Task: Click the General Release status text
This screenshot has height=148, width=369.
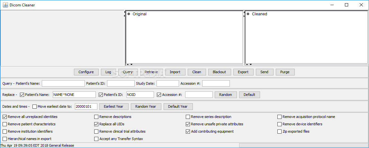Action: [62, 145]
